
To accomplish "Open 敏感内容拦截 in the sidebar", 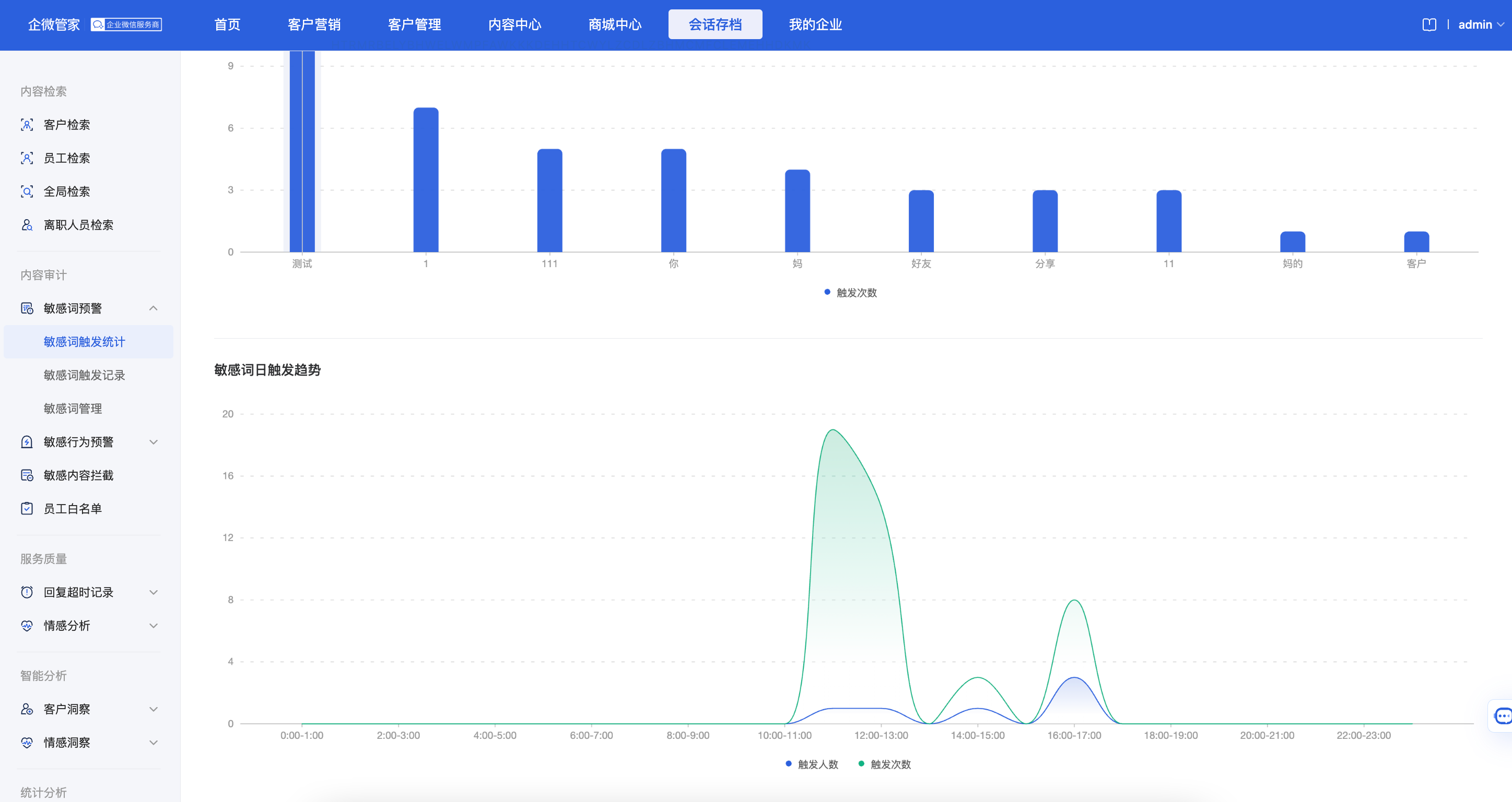I will click(x=79, y=475).
